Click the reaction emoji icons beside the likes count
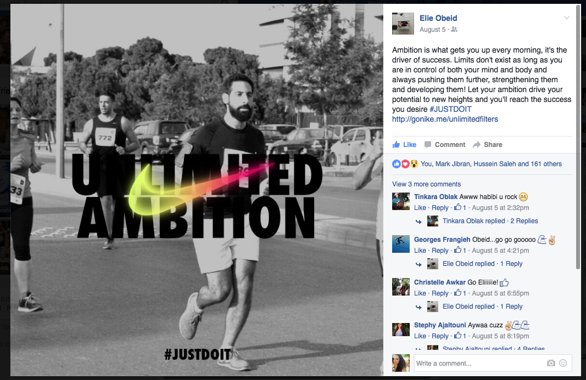 coord(405,164)
